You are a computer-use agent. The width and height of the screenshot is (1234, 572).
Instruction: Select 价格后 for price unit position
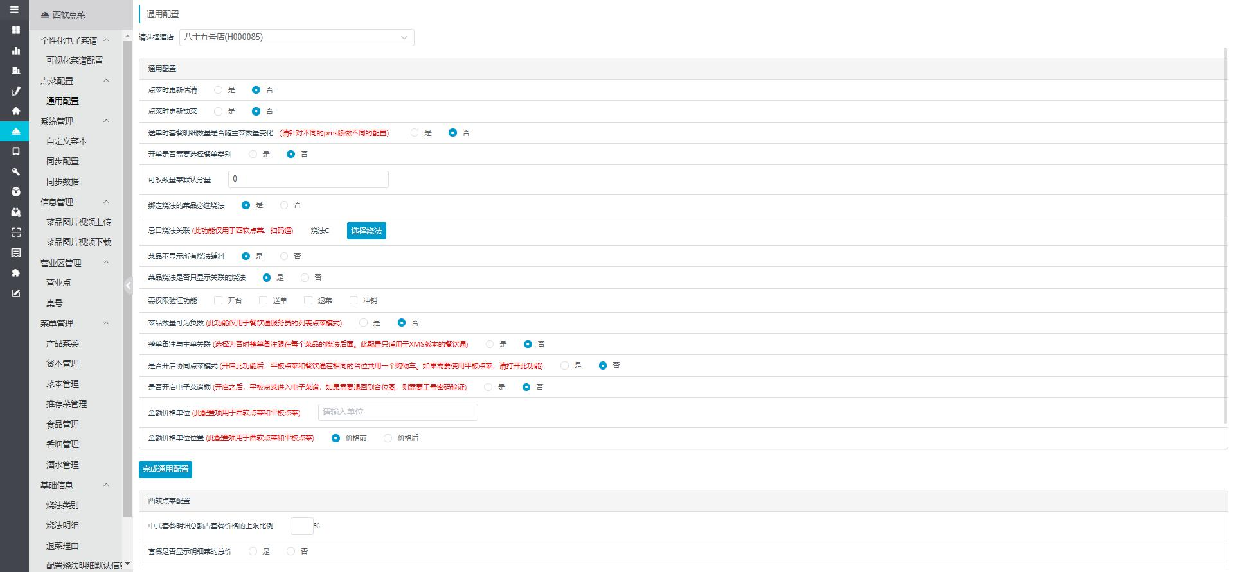tap(388, 438)
